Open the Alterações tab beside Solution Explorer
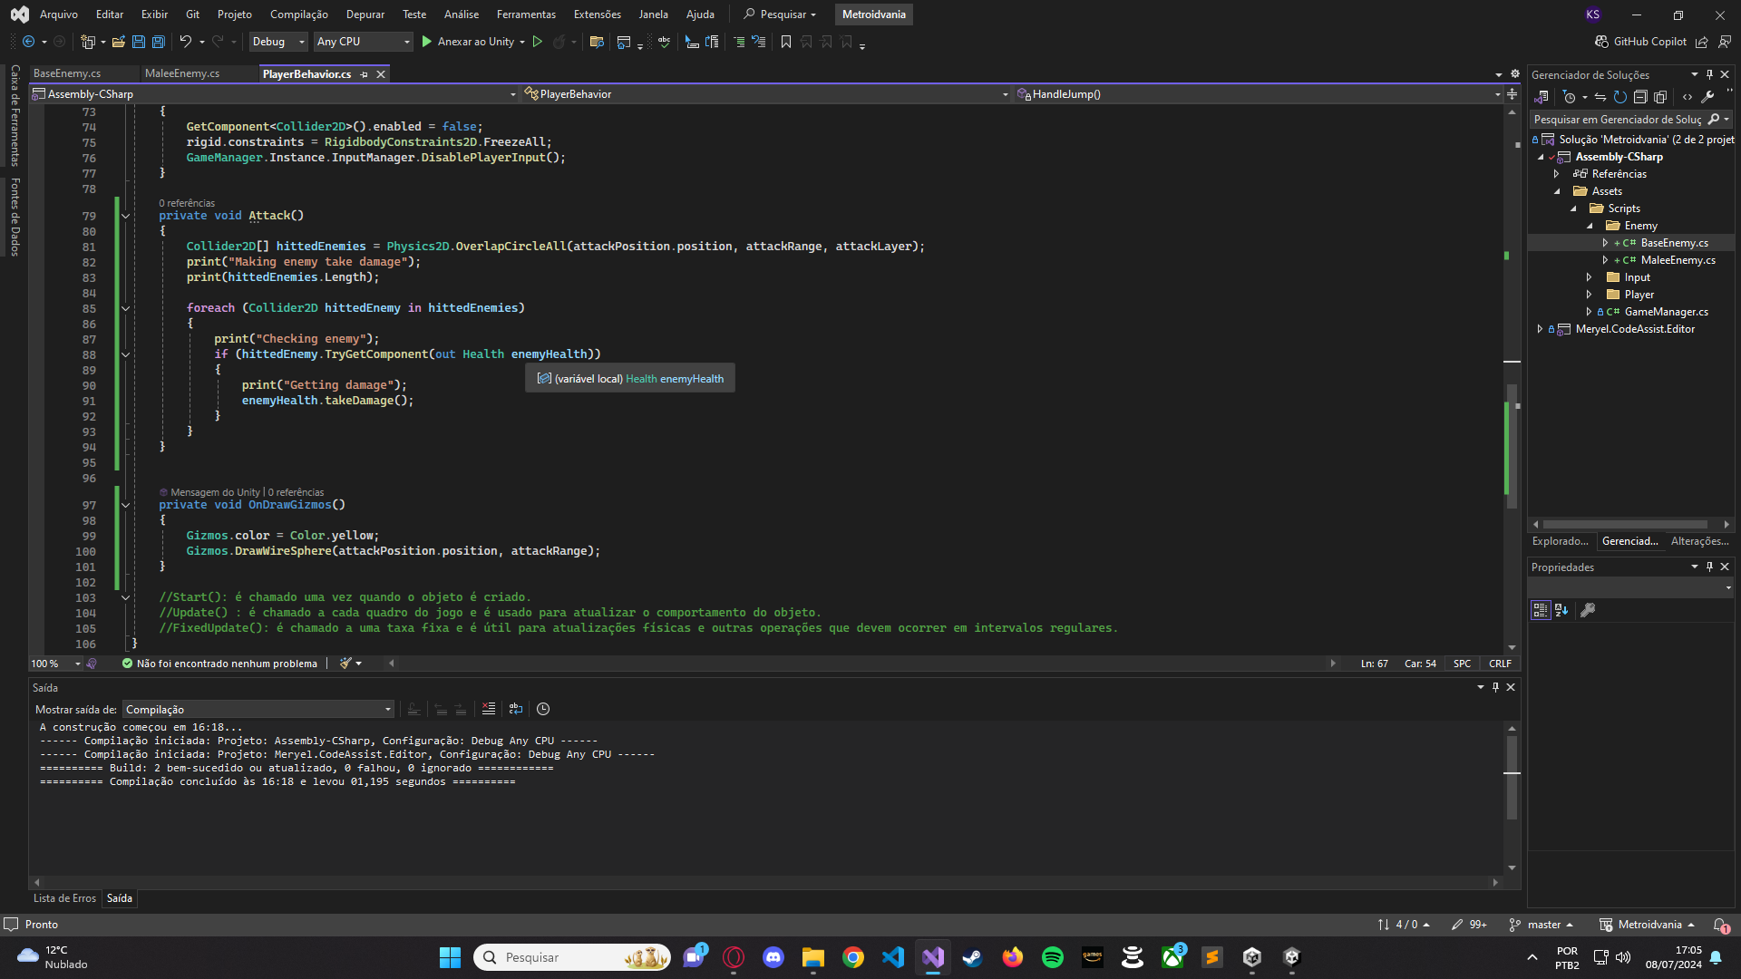This screenshot has height=979, width=1741. pos(1699,541)
